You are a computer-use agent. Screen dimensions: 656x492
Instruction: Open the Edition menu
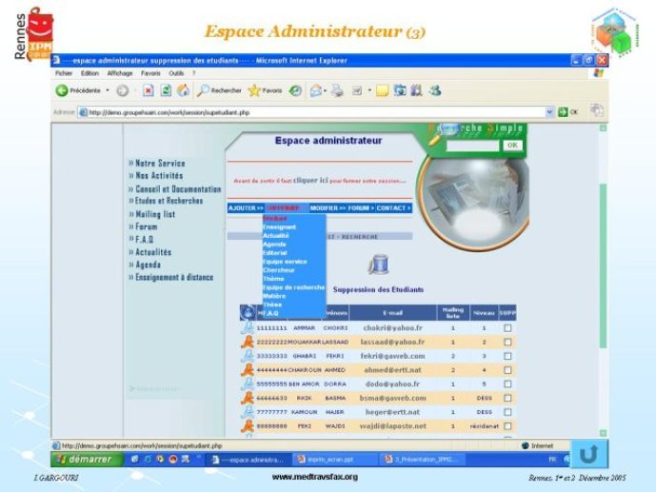pos(89,73)
